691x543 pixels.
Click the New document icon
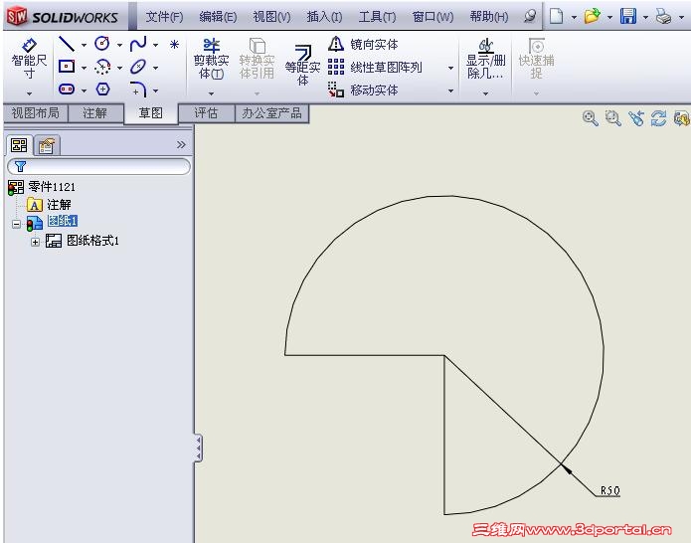click(556, 16)
